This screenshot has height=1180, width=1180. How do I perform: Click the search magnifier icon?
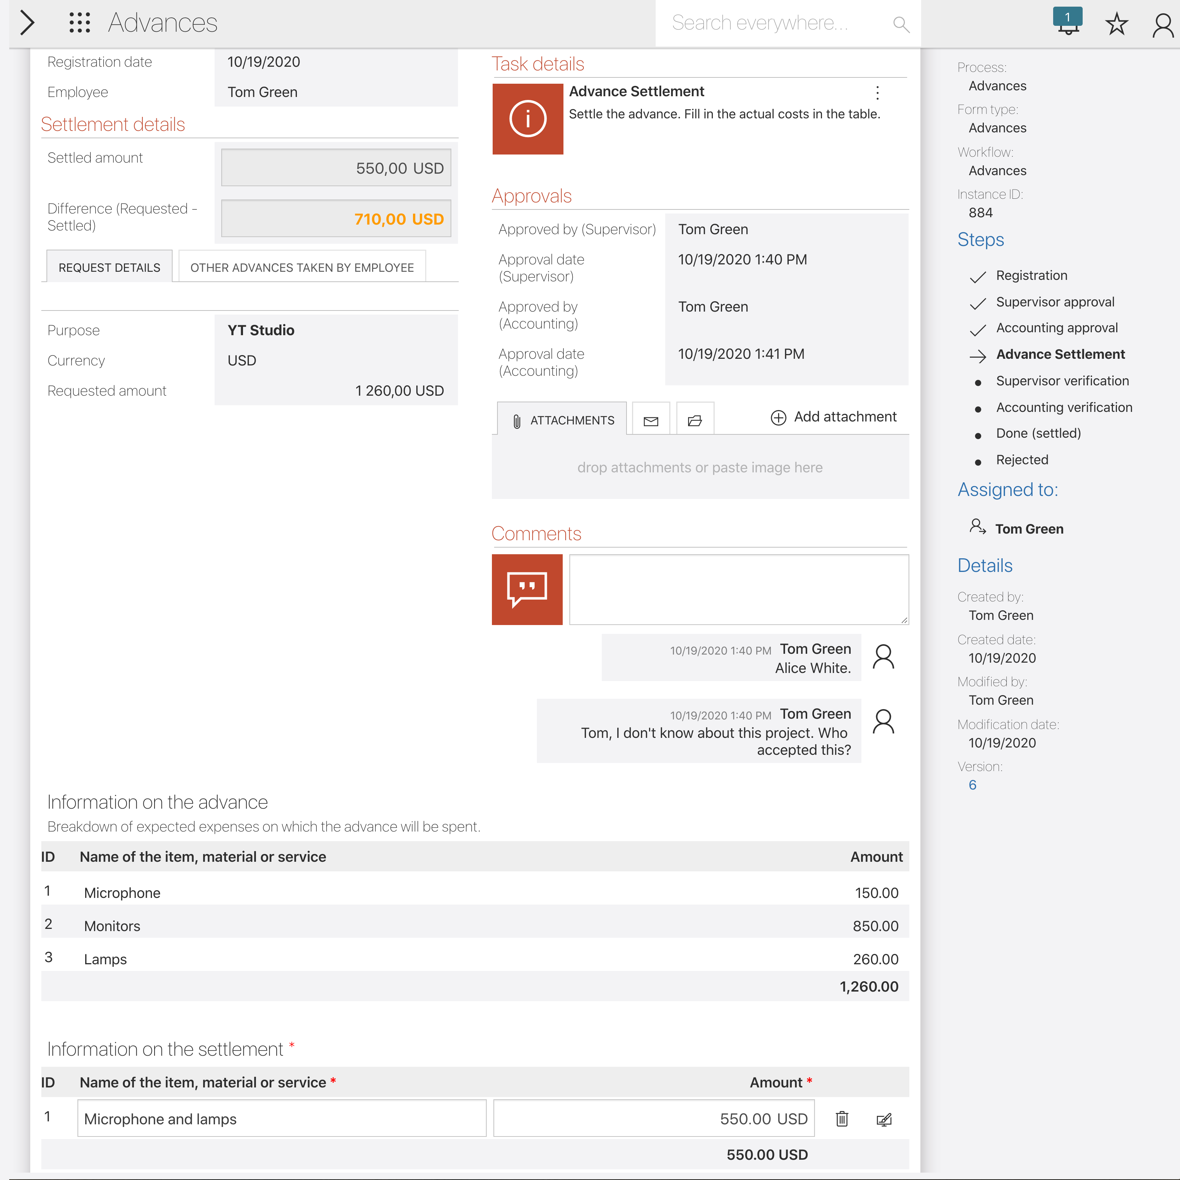tap(900, 24)
